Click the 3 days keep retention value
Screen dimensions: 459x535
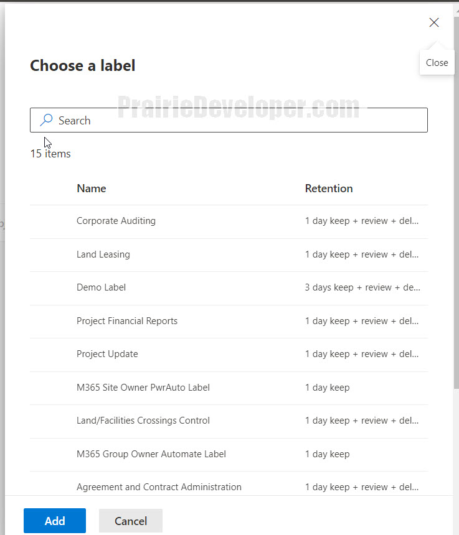pyautogui.click(x=362, y=287)
